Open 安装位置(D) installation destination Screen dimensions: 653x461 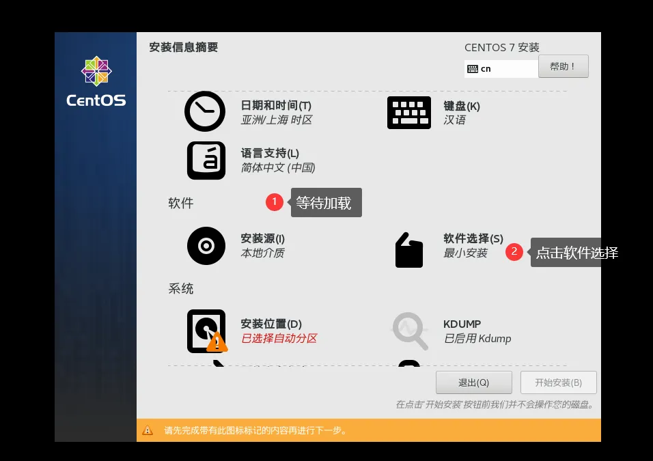(271, 324)
